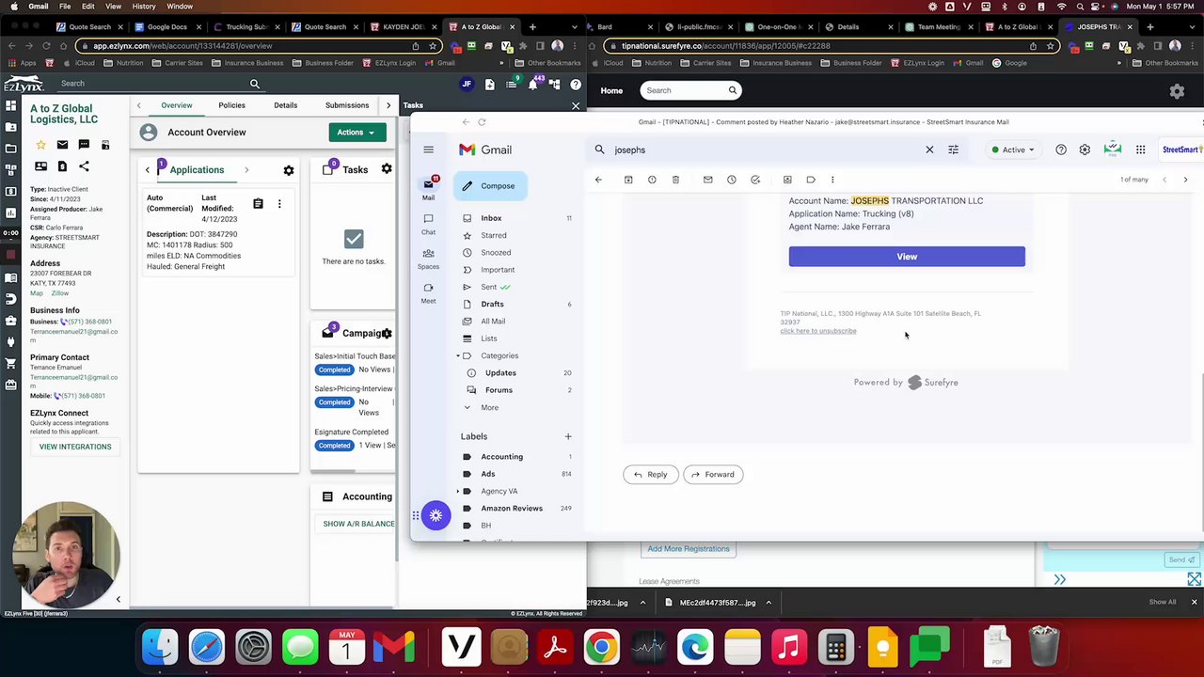
Task: Clear the josephs search in Gmail
Action: (929, 150)
